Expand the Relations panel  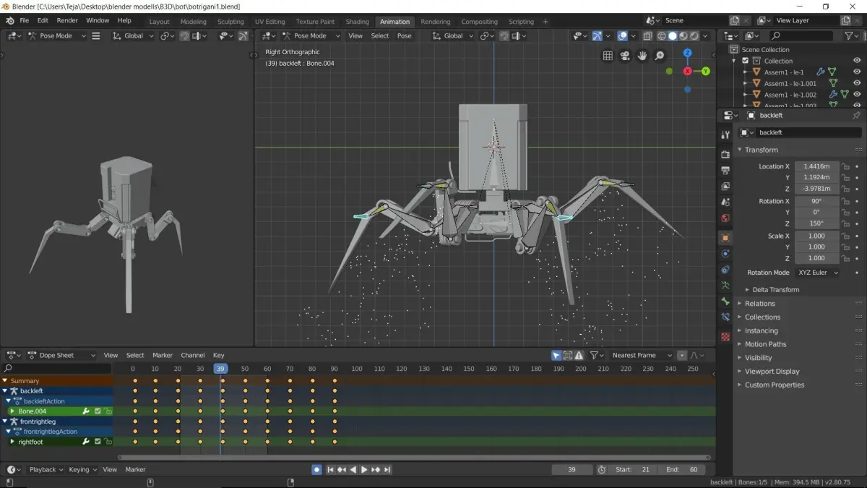[x=760, y=304]
